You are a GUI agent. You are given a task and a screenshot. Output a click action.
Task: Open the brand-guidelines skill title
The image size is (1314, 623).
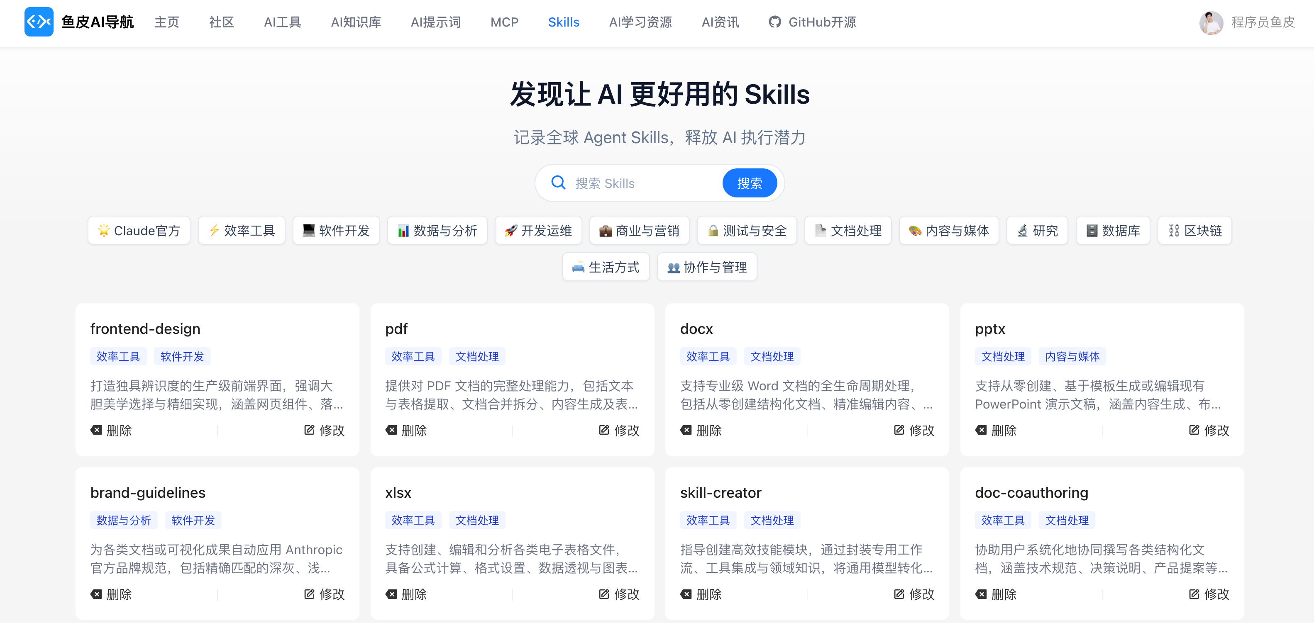pyautogui.click(x=148, y=492)
